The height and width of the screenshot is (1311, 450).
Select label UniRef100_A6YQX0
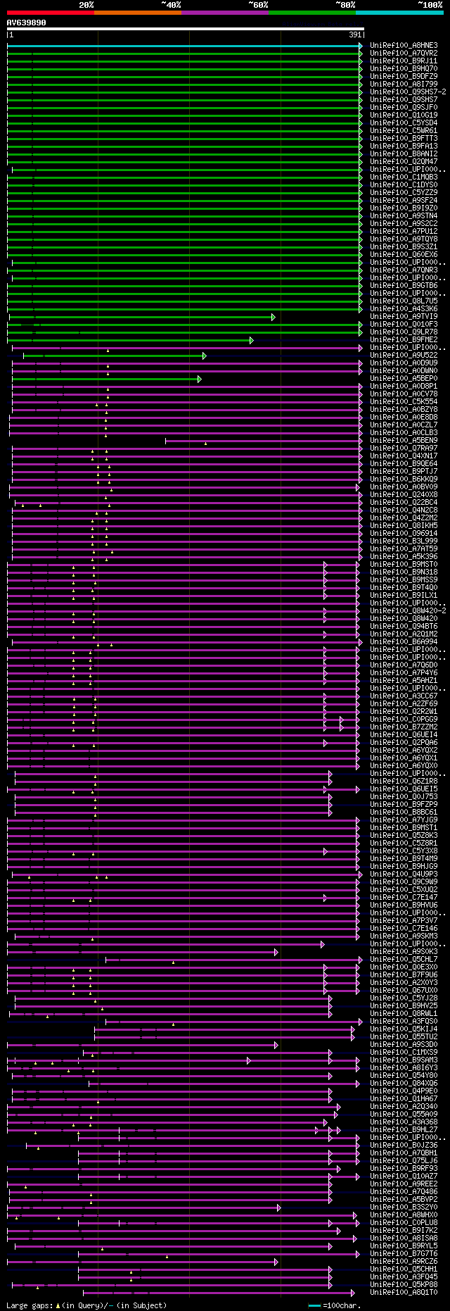click(x=404, y=766)
